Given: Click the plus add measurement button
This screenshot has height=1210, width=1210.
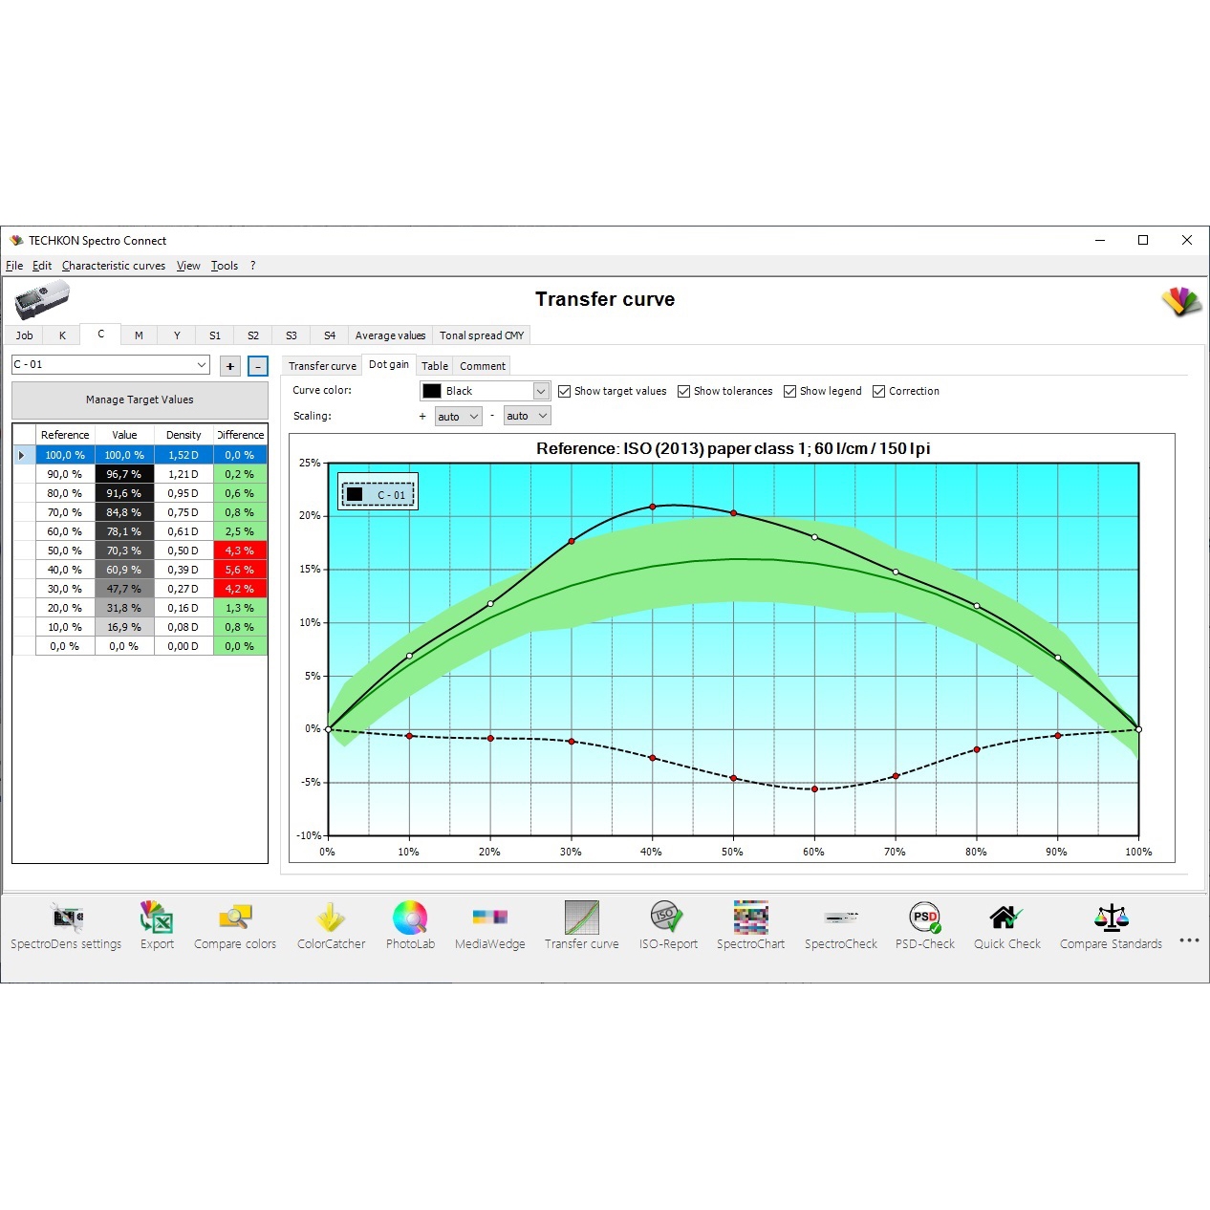Looking at the screenshot, I should click(230, 366).
